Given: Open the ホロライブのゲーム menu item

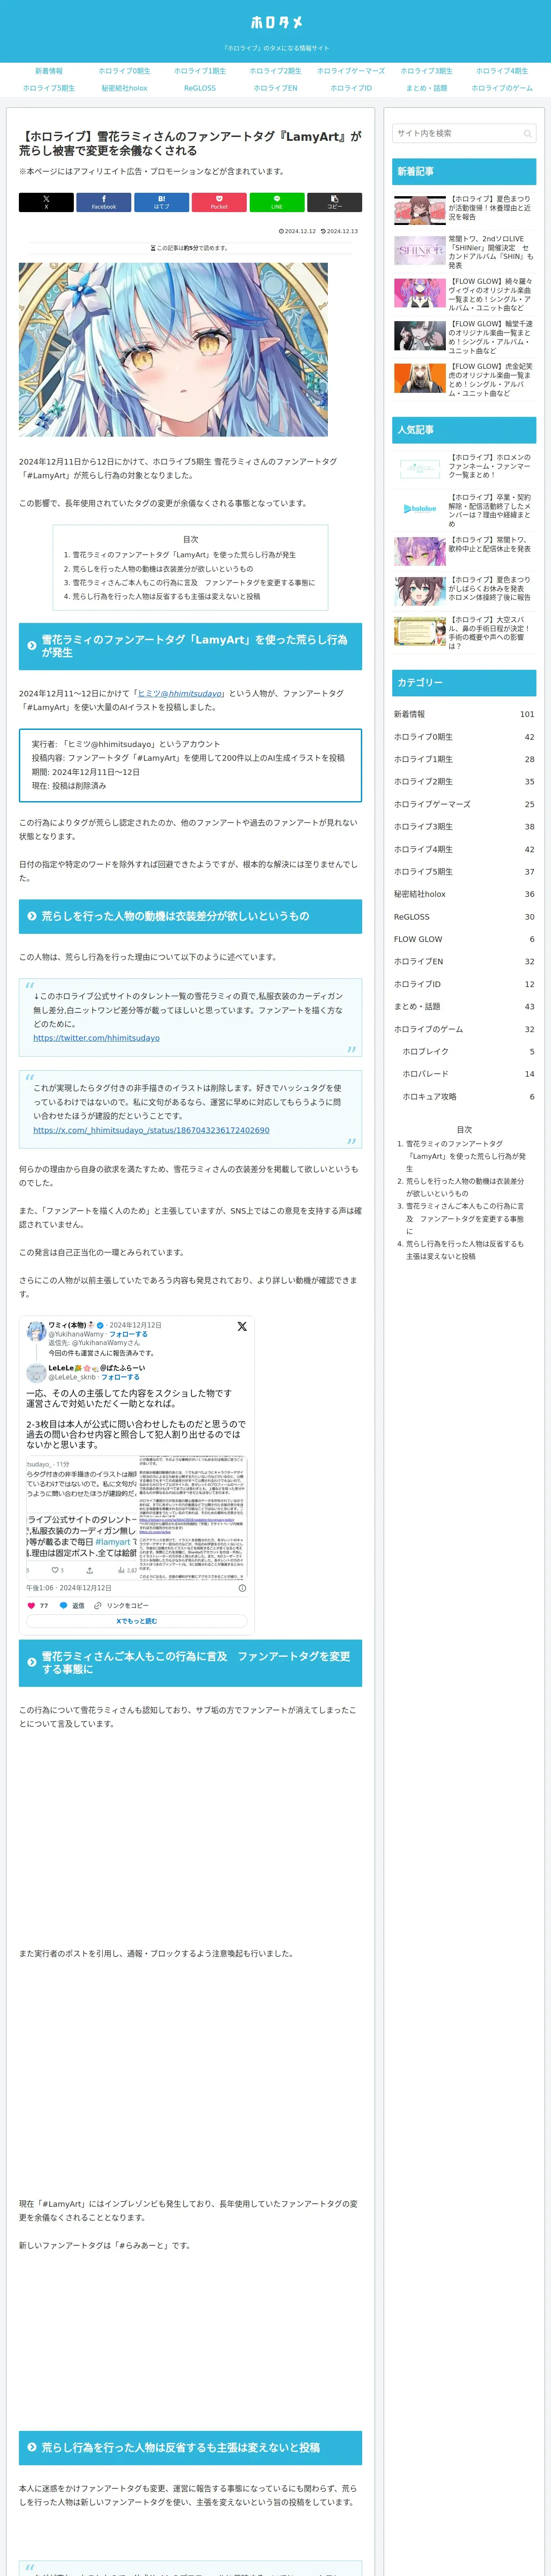Looking at the screenshot, I should tap(502, 88).
